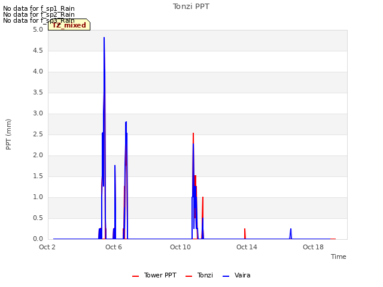Select the Oct 18 x-axis tick label
383x287 pixels.
(313, 247)
